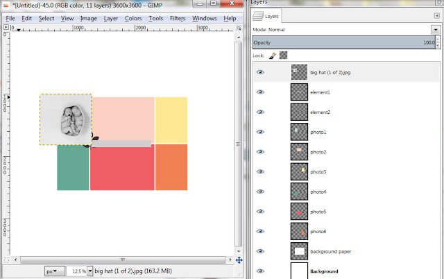Click the big hat layer thumbnail
The image size is (444, 279).
299,72
